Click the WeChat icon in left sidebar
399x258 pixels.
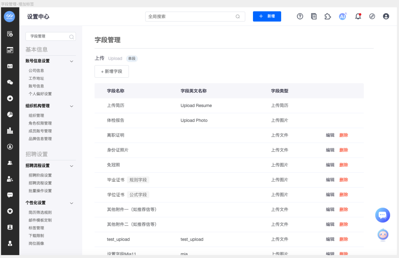(10, 82)
